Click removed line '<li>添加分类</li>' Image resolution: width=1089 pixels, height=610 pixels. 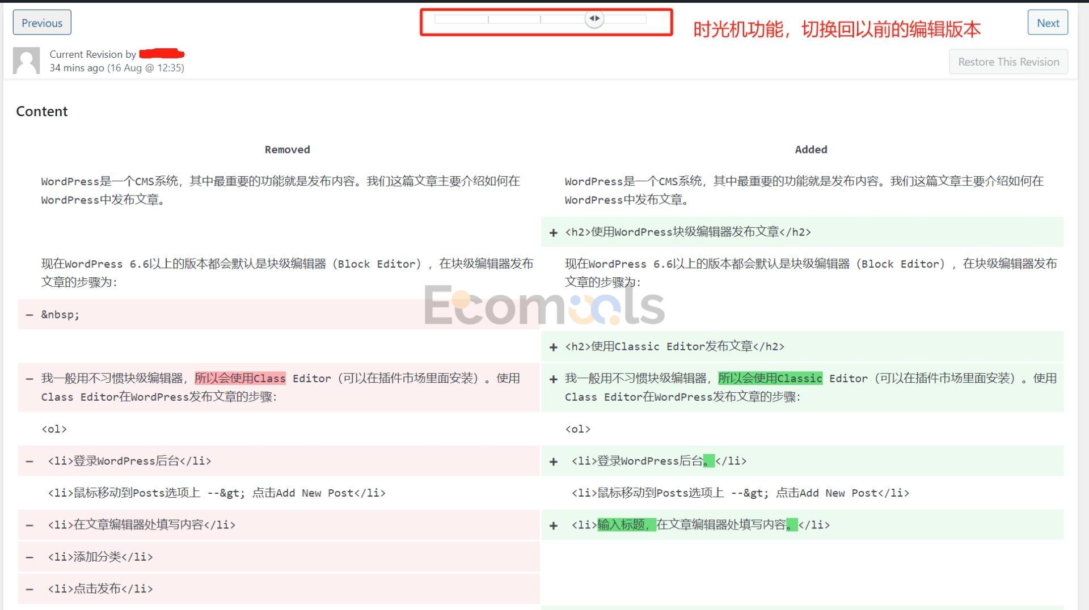click(x=278, y=557)
